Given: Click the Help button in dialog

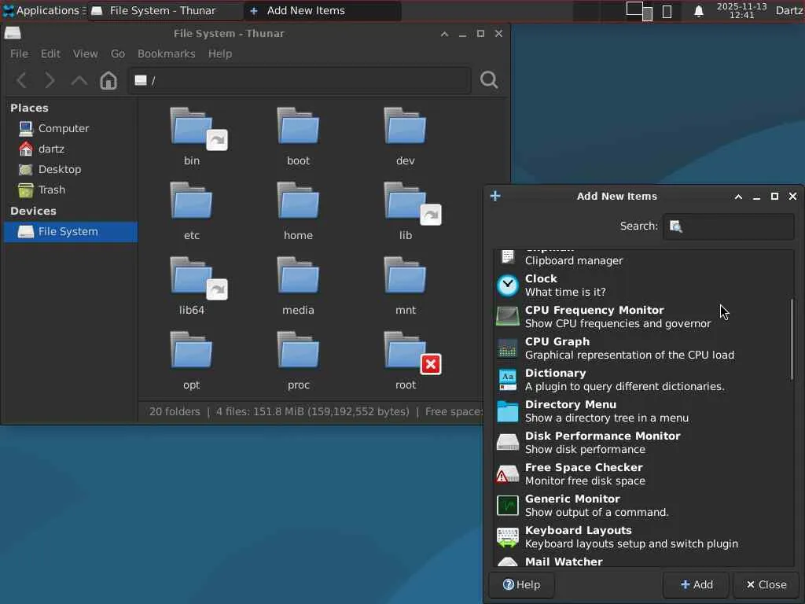Looking at the screenshot, I should pyautogui.click(x=522, y=584).
